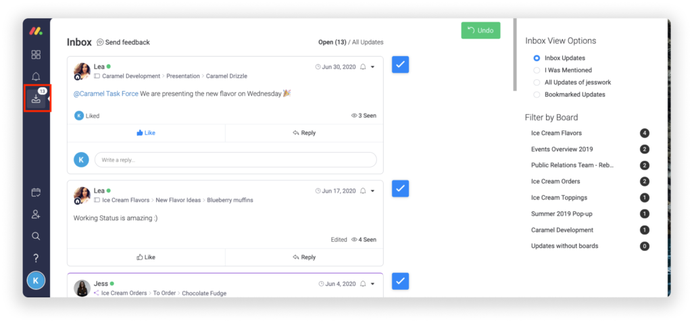This screenshot has height=323, width=692.
Task: Click the invite members icon
Action: [36, 214]
